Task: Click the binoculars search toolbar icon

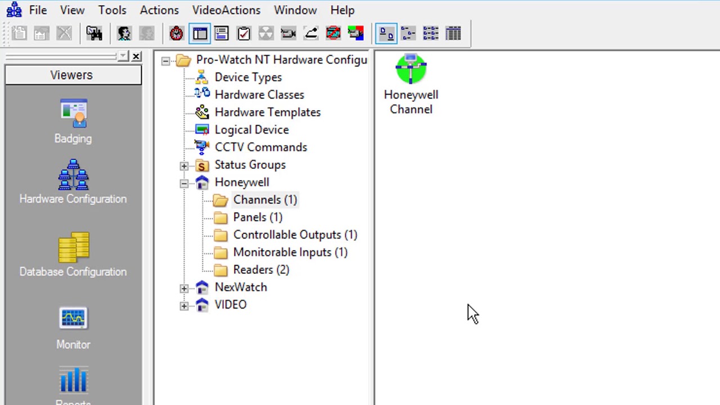Action: tap(94, 33)
